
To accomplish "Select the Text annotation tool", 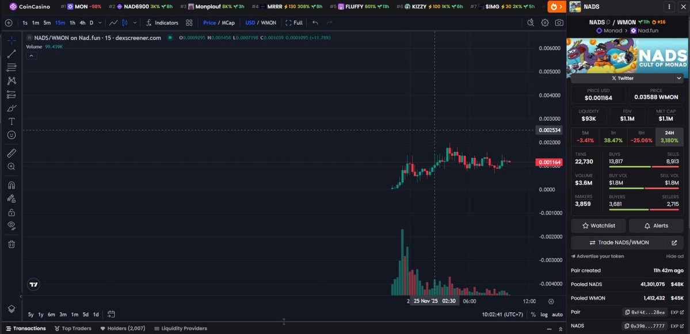I will (12, 121).
